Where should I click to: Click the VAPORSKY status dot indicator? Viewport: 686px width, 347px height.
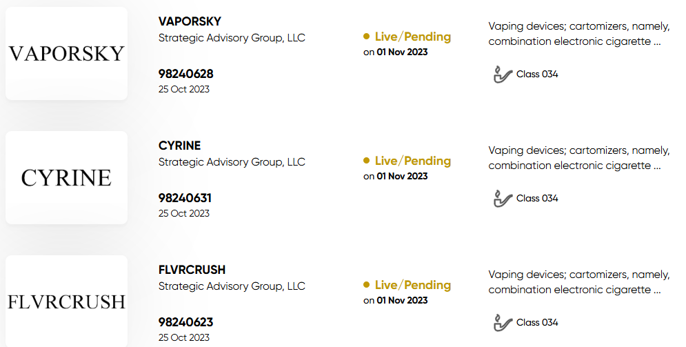(x=367, y=37)
